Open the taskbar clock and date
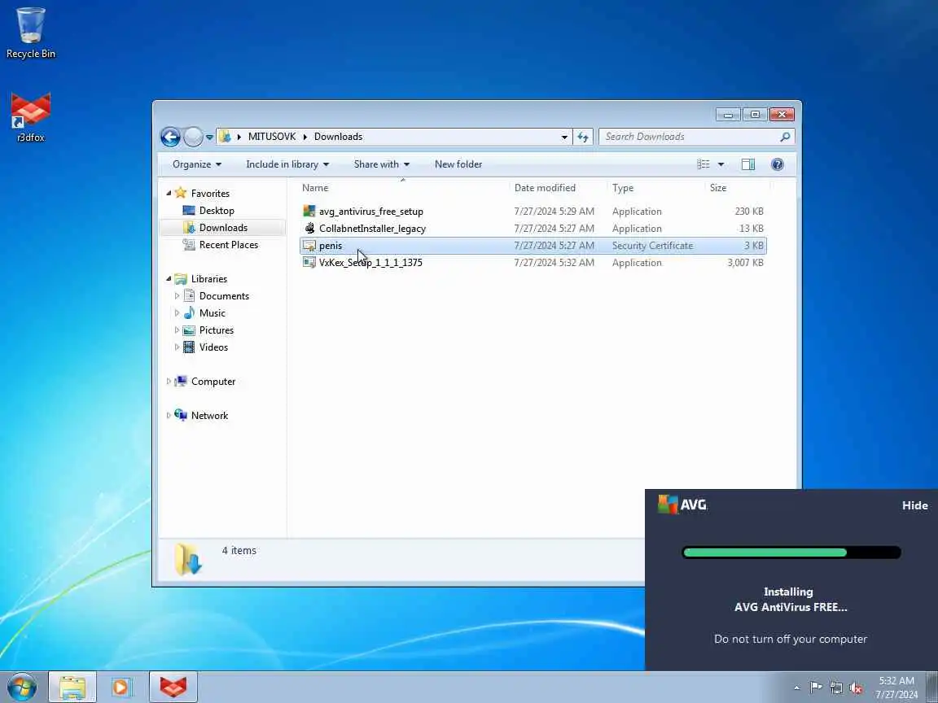The height and width of the screenshot is (703, 938). pyautogui.click(x=896, y=688)
